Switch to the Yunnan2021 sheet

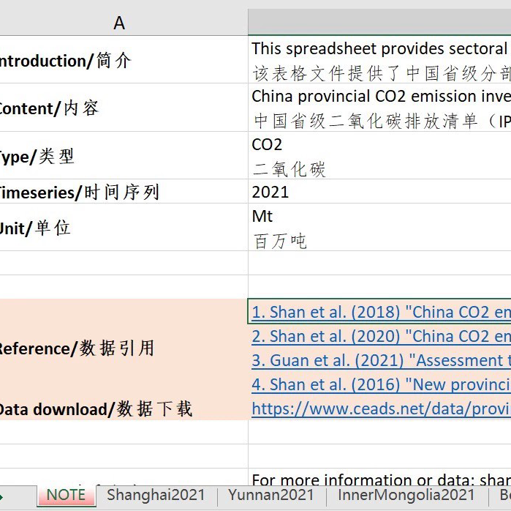tap(270, 496)
